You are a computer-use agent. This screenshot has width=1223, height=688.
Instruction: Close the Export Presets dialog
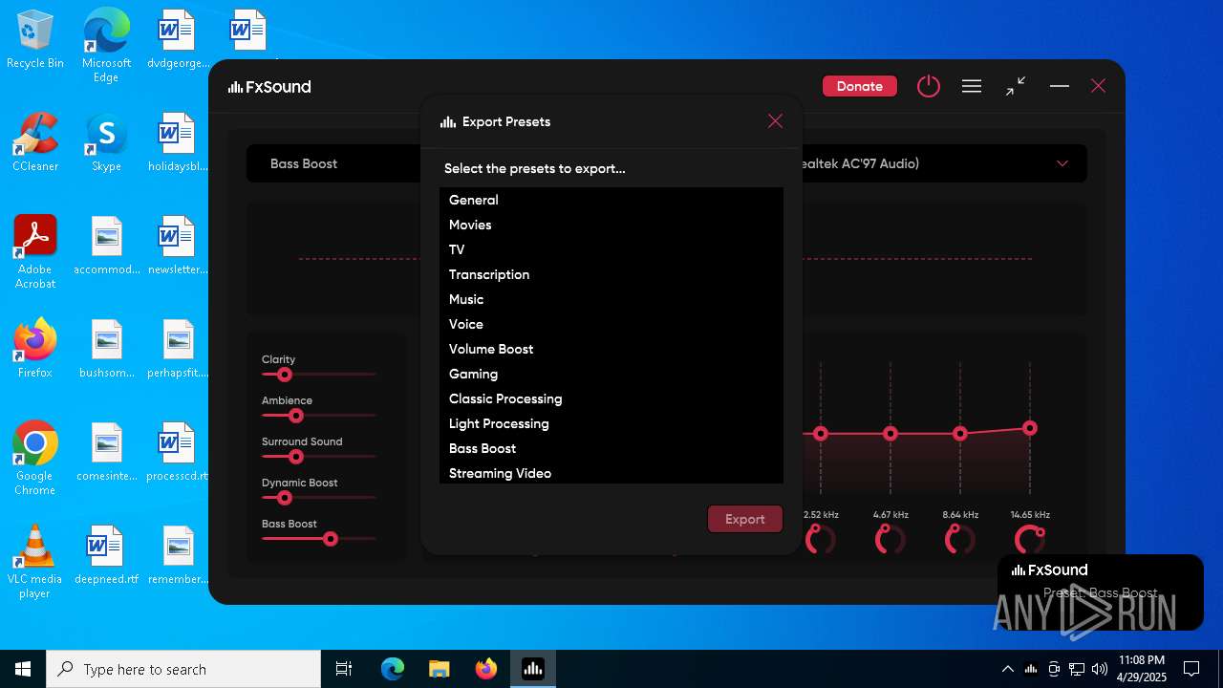click(775, 121)
